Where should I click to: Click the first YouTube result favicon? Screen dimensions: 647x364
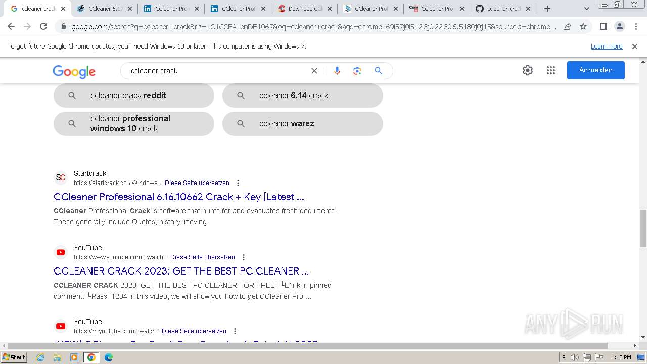tap(61, 252)
